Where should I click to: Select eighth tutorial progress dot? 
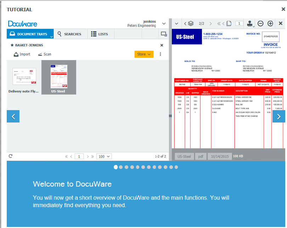coord(154,167)
